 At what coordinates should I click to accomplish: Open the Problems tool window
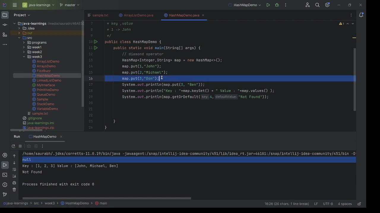5,185
